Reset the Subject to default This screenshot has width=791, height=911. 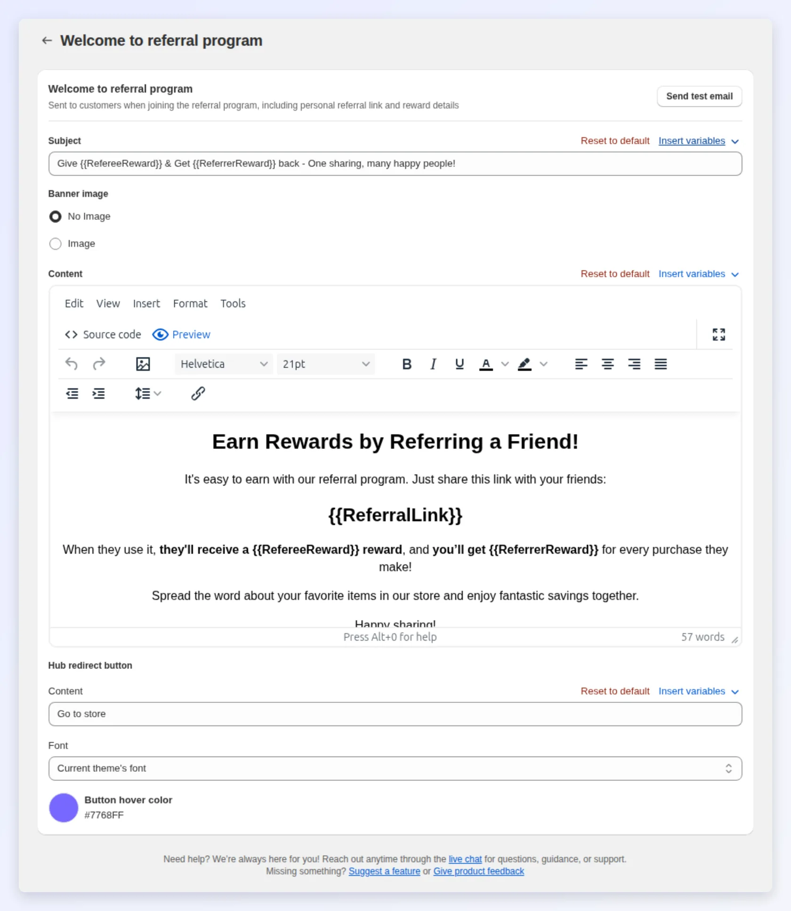(x=615, y=141)
